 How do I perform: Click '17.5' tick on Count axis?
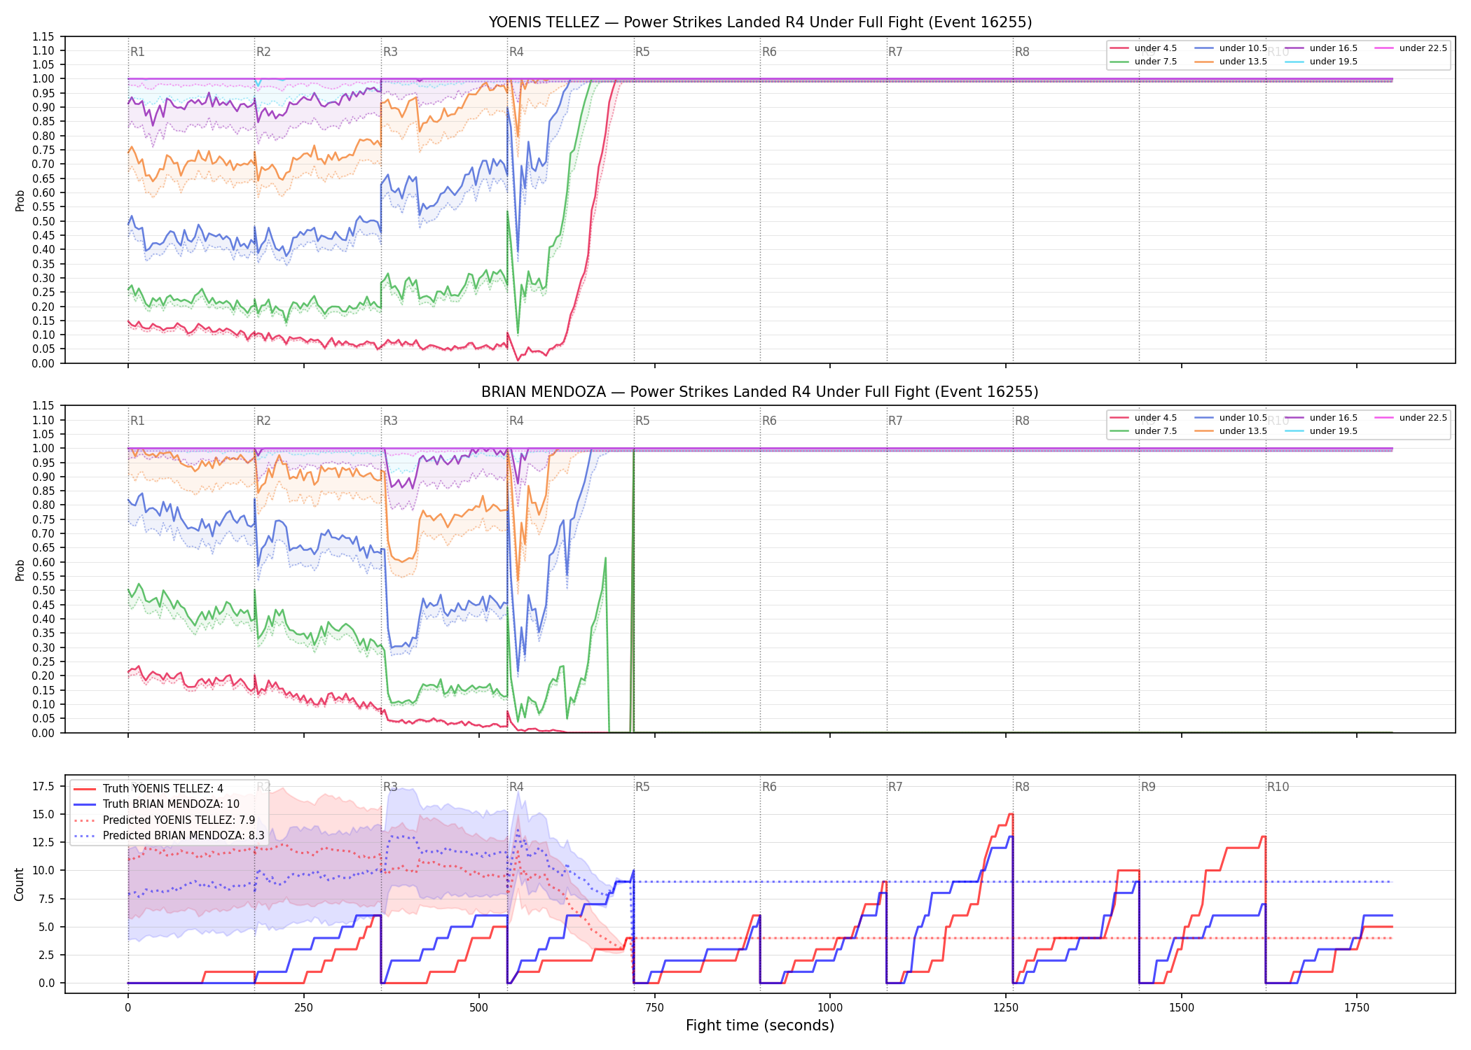(43, 786)
